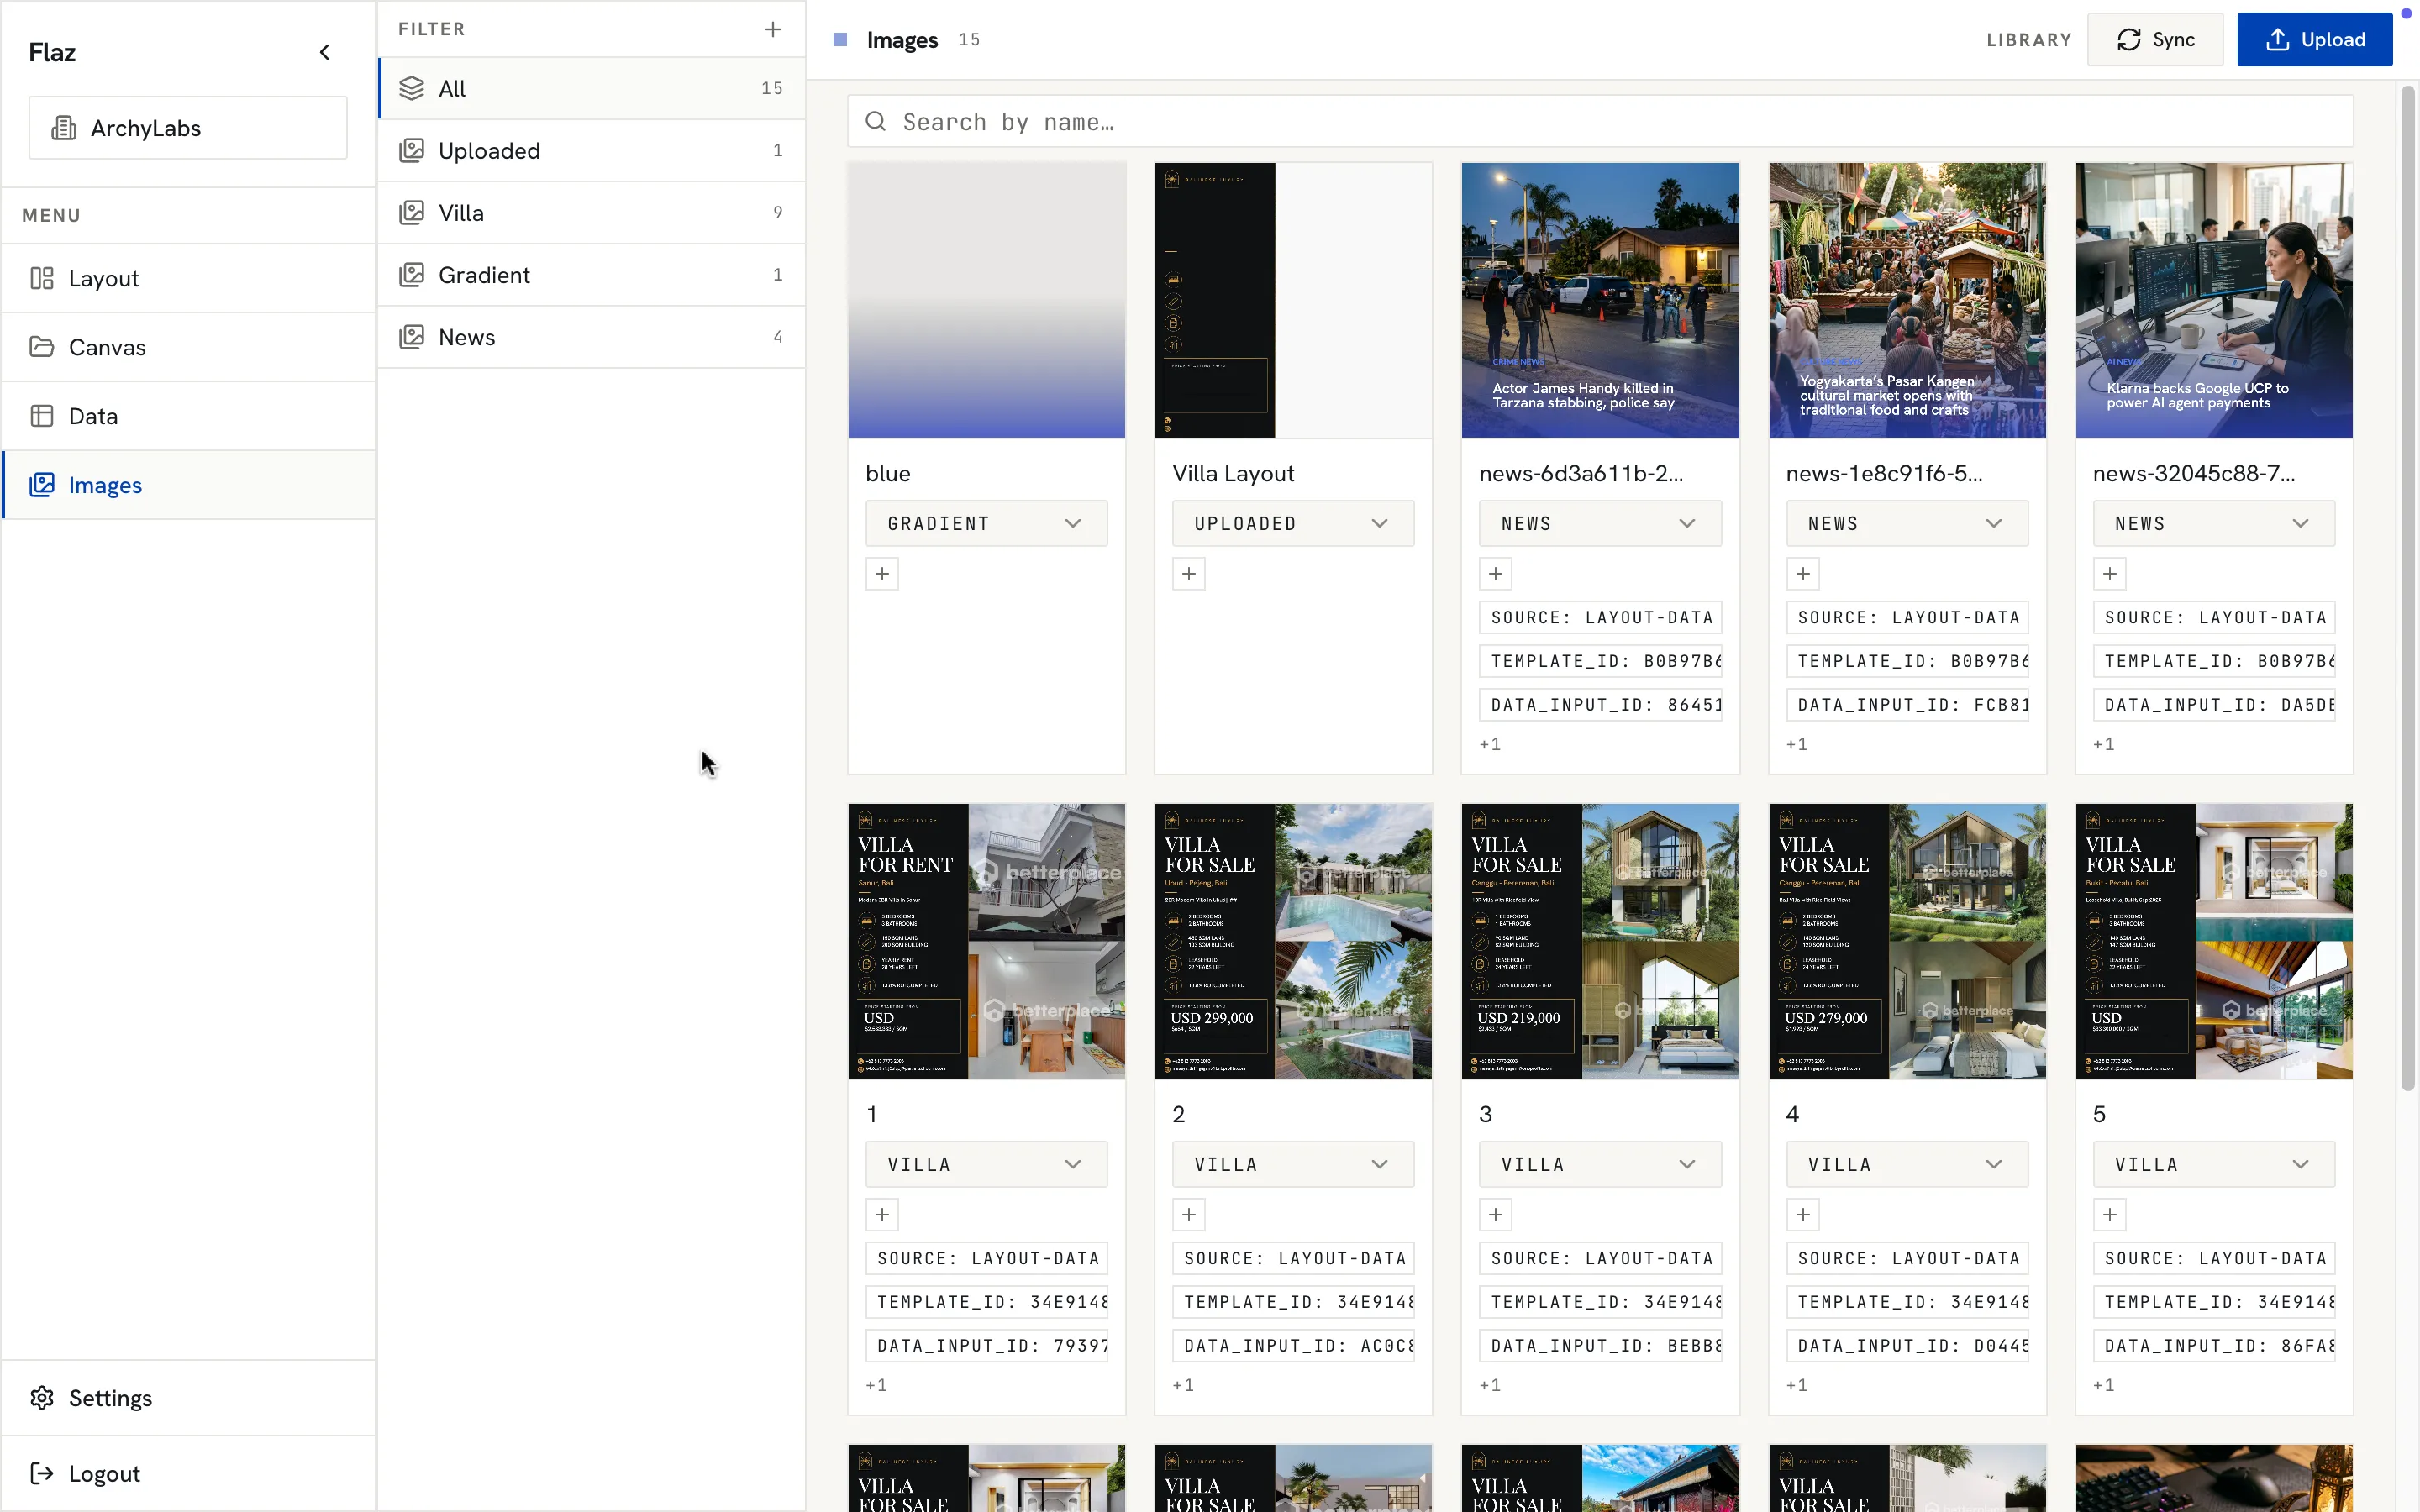Click the image icon beside News filter
This screenshot has height=1512, width=2420.
412,337
